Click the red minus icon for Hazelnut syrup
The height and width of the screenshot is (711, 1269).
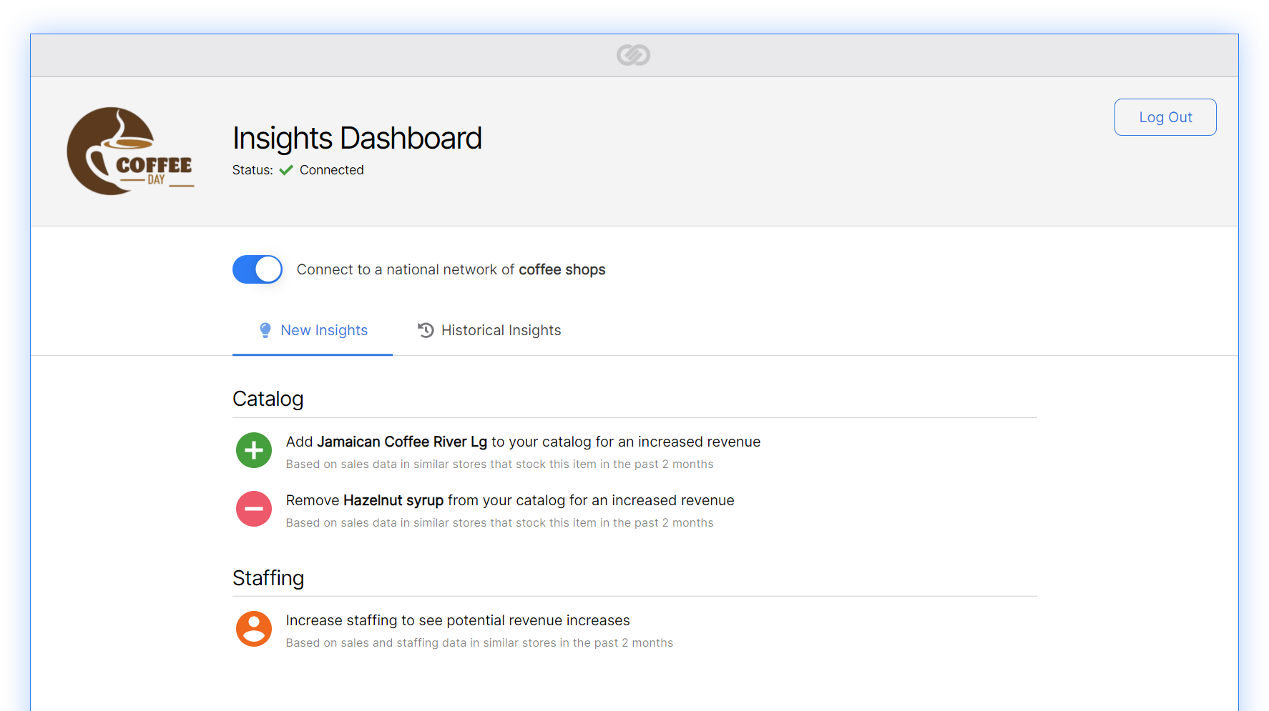pos(254,509)
